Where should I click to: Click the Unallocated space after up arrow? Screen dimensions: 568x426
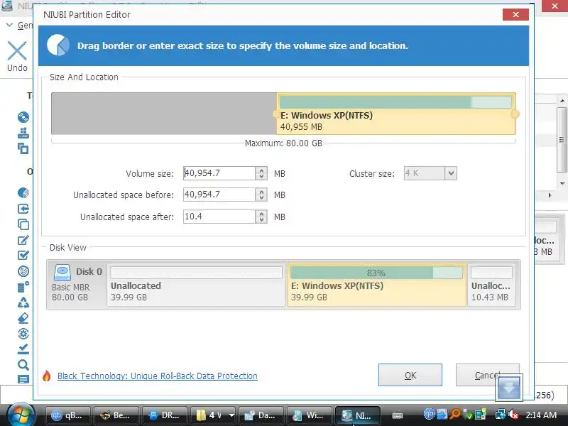tap(261, 214)
